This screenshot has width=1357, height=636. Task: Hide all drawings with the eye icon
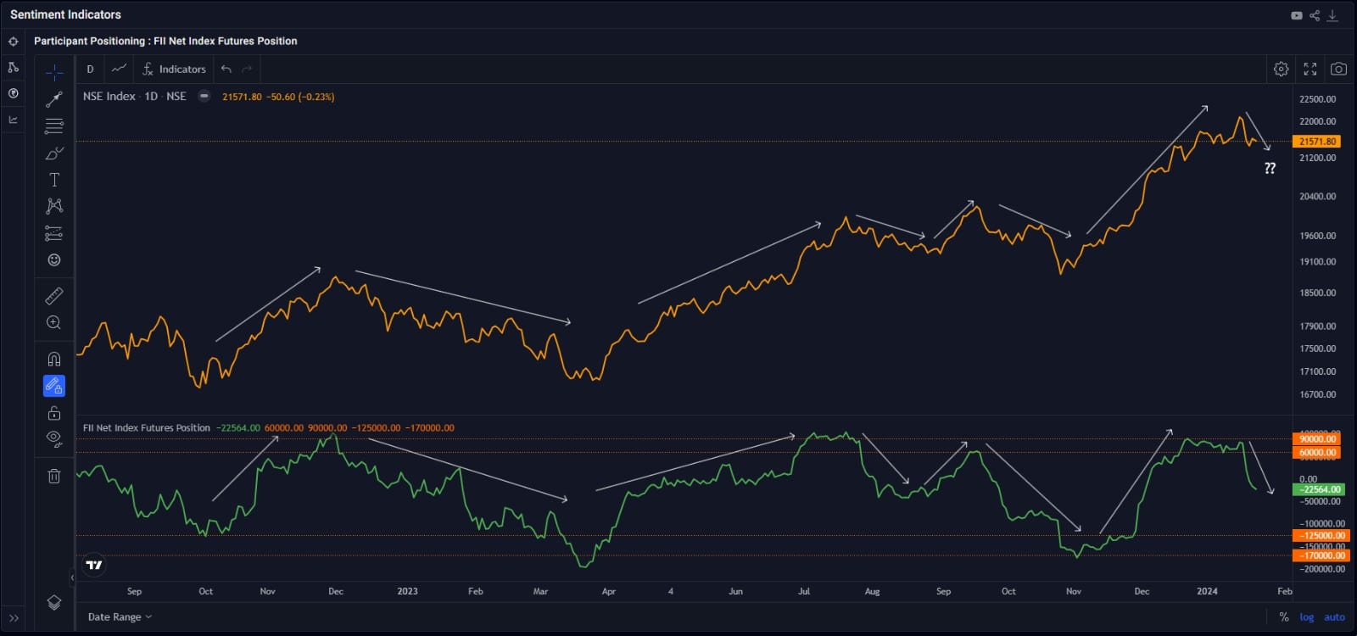click(x=54, y=438)
